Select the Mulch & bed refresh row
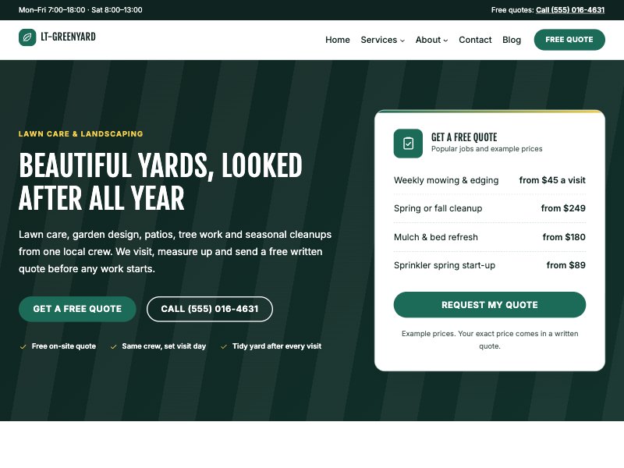Image resolution: width=624 pixels, height=468 pixels. (490, 237)
